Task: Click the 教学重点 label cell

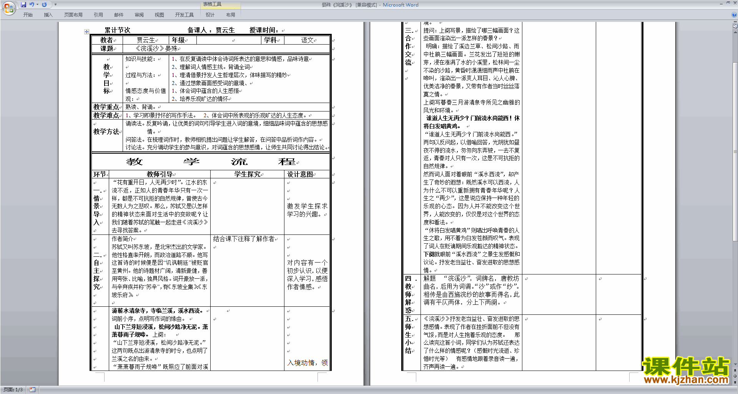Action: pos(107,107)
